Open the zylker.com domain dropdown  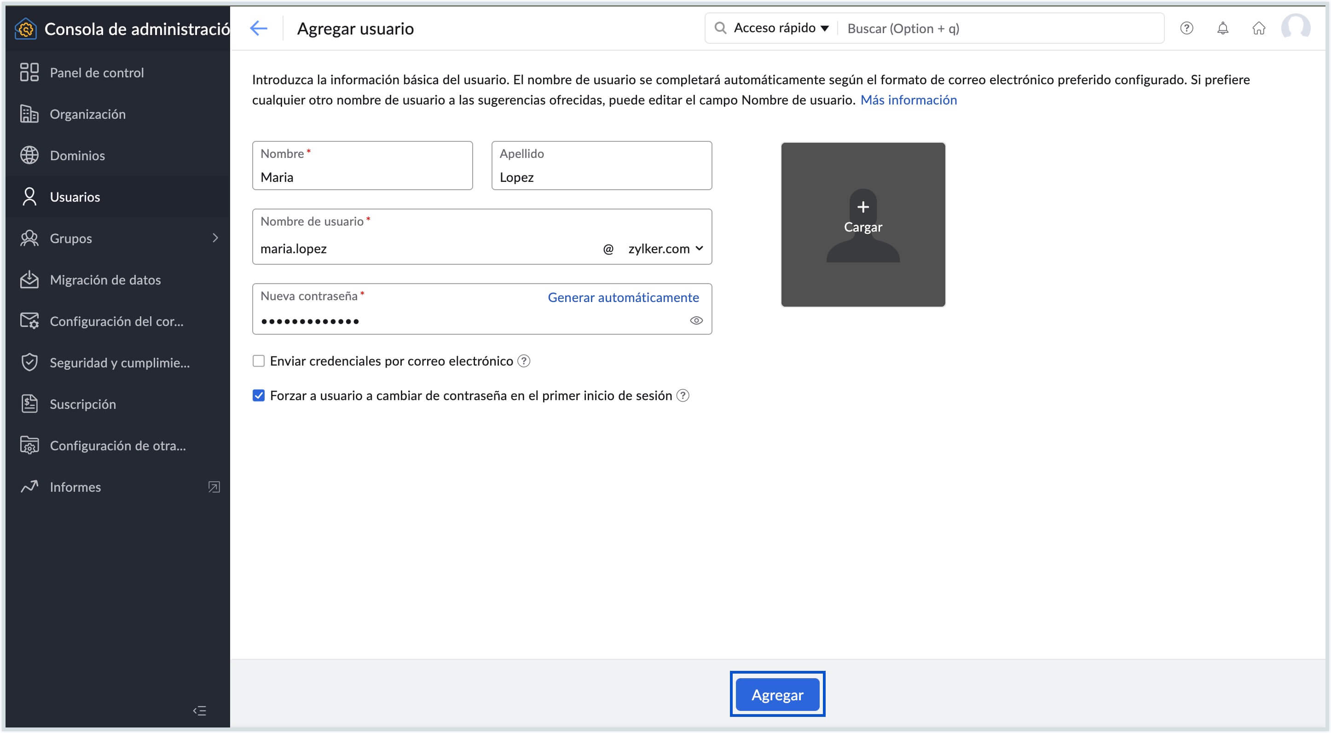[665, 249]
